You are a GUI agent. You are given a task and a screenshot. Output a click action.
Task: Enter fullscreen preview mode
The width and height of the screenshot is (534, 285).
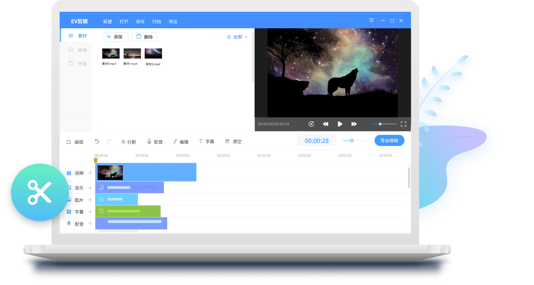click(403, 124)
